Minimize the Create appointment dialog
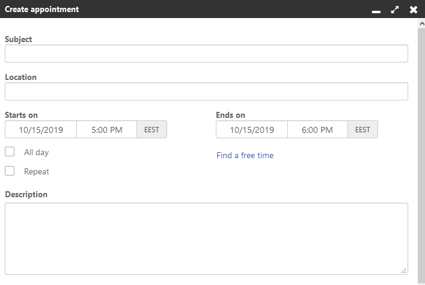Image resolution: width=425 pixels, height=285 pixels. pos(376,10)
